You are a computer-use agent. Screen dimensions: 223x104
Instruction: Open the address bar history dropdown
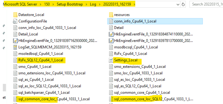(x=178, y=5)
